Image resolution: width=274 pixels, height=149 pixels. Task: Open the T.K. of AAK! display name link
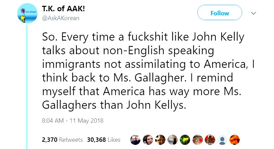coord(63,9)
